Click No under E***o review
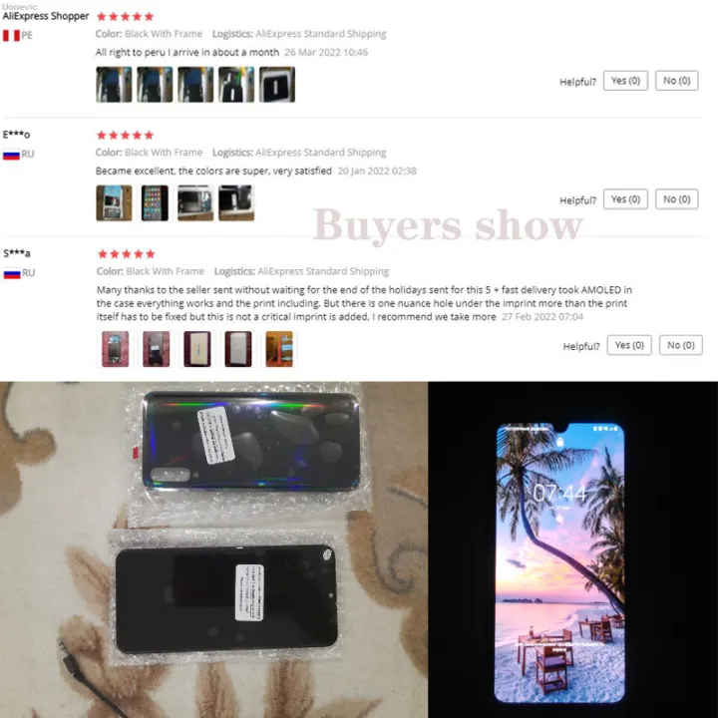718x718 pixels. tap(676, 199)
